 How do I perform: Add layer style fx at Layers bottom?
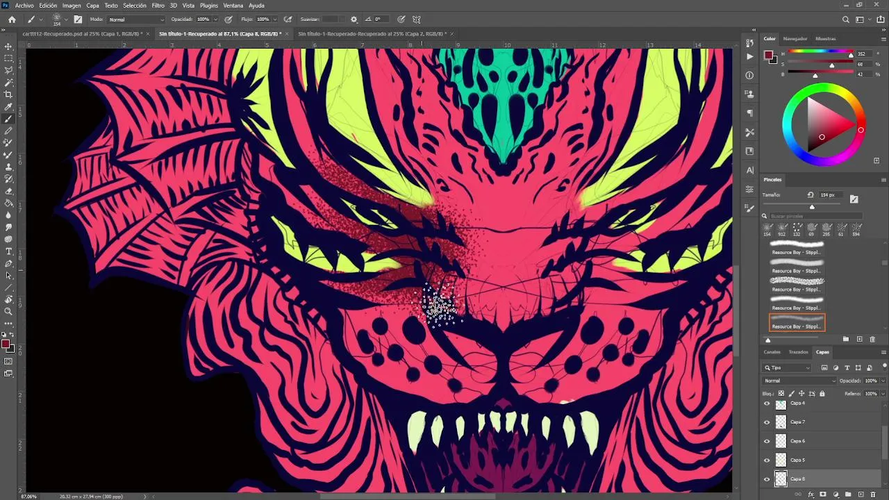(x=811, y=494)
